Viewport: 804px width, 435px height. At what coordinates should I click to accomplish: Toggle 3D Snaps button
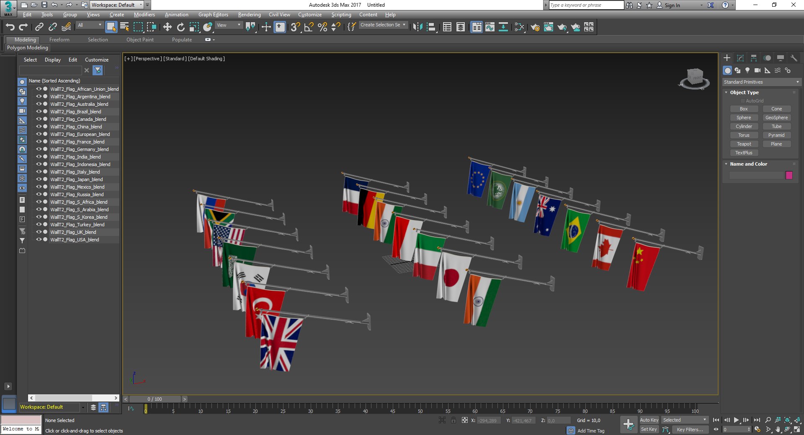click(x=295, y=27)
